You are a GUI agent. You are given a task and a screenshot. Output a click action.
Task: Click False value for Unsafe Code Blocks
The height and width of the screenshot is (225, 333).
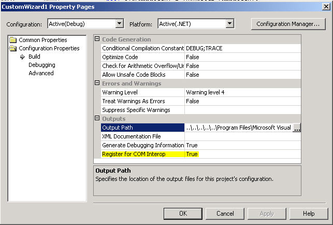point(243,75)
